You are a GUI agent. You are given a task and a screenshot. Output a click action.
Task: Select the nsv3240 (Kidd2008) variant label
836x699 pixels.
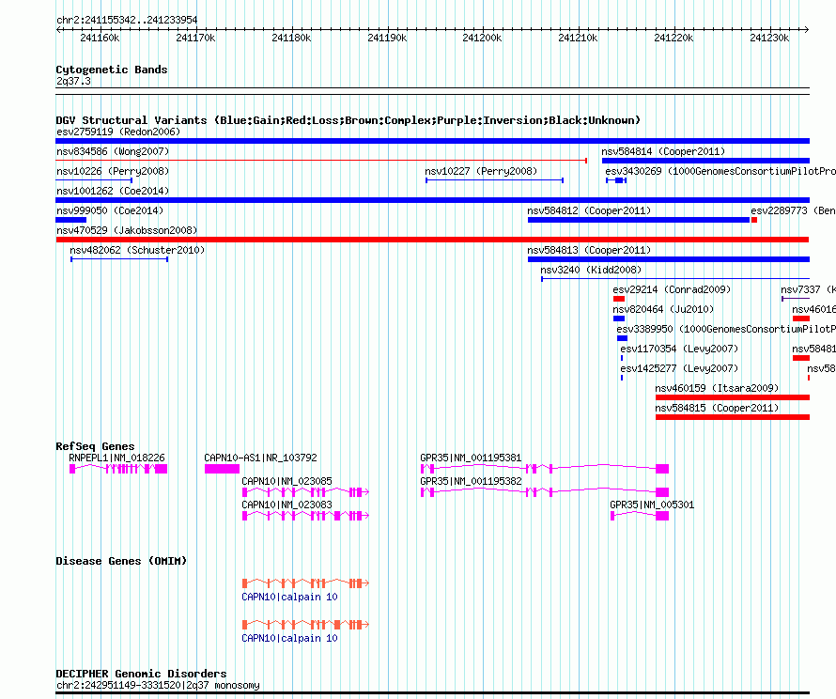click(591, 270)
